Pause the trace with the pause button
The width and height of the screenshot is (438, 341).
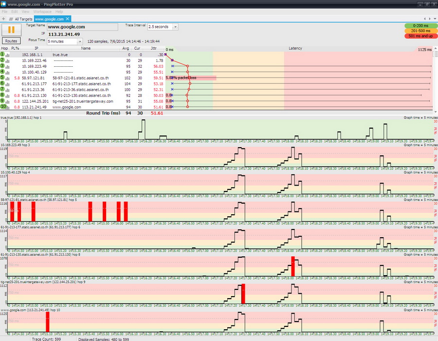(x=11, y=29)
